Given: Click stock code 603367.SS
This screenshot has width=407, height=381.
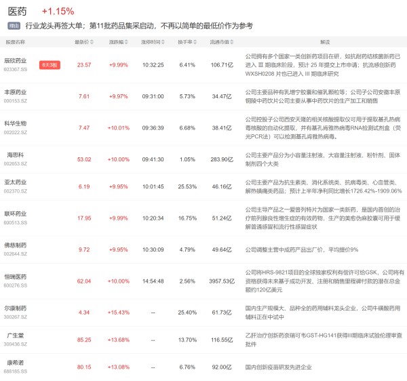Looking at the screenshot, I should coord(16,70).
